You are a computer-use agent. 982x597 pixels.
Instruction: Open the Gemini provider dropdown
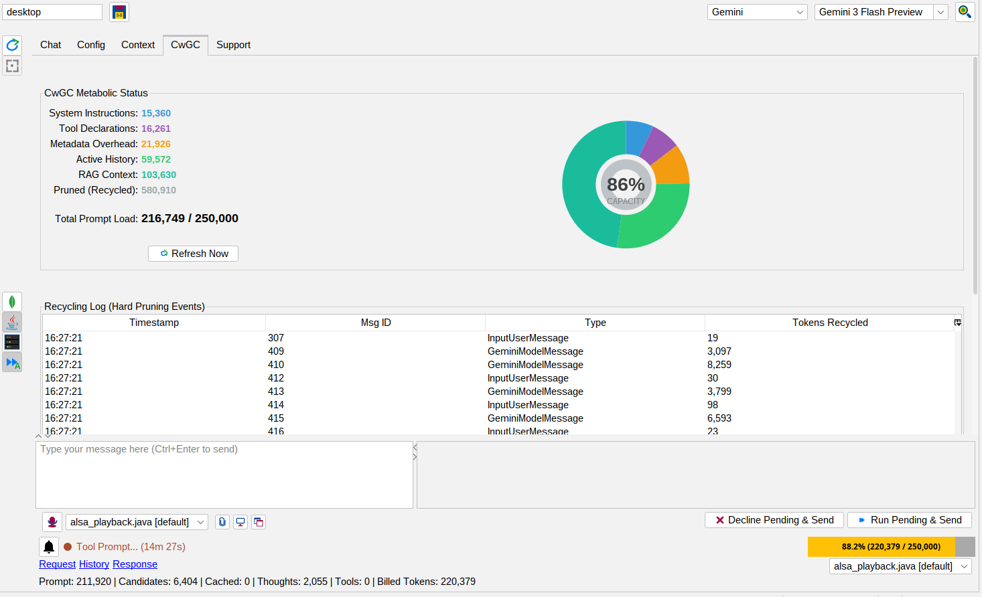click(757, 12)
